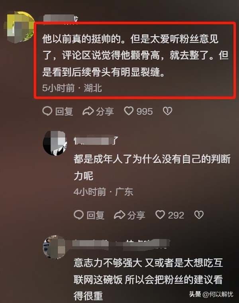Click the 头条 @何以解忧 watermark
Screen dimensions: 239x303
point(211,294)
